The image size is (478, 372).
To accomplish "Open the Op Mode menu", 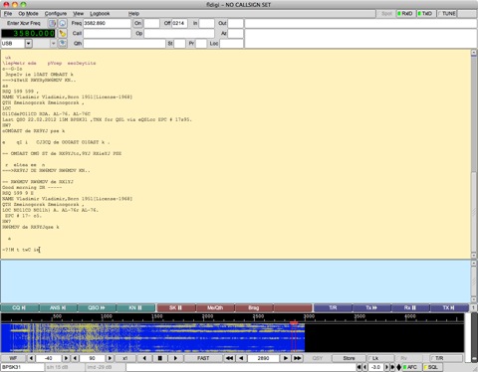I will 28,14.
